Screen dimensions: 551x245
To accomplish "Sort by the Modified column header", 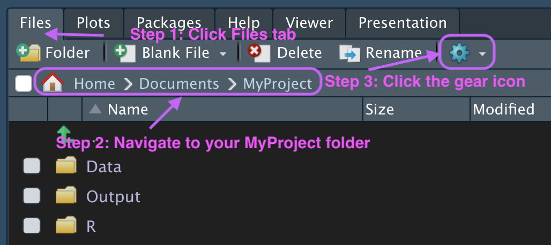I will [x=503, y=110].
